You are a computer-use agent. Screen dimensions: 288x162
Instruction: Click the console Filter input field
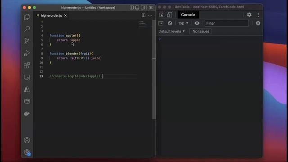[227, 23]
